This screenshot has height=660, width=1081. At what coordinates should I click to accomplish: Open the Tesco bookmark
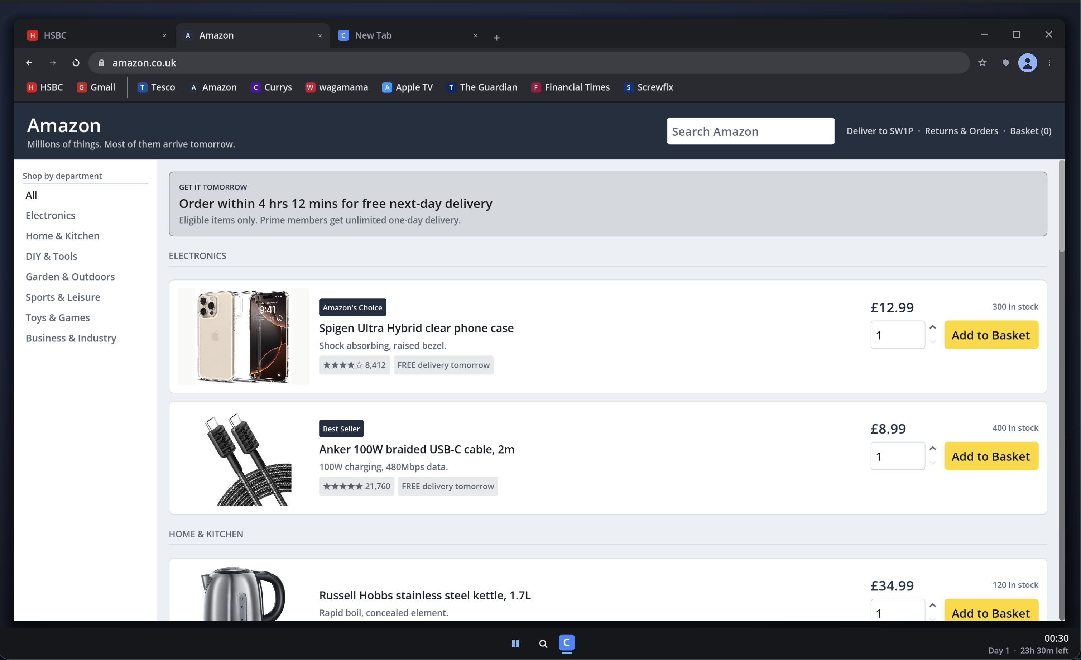click(156, 87)
